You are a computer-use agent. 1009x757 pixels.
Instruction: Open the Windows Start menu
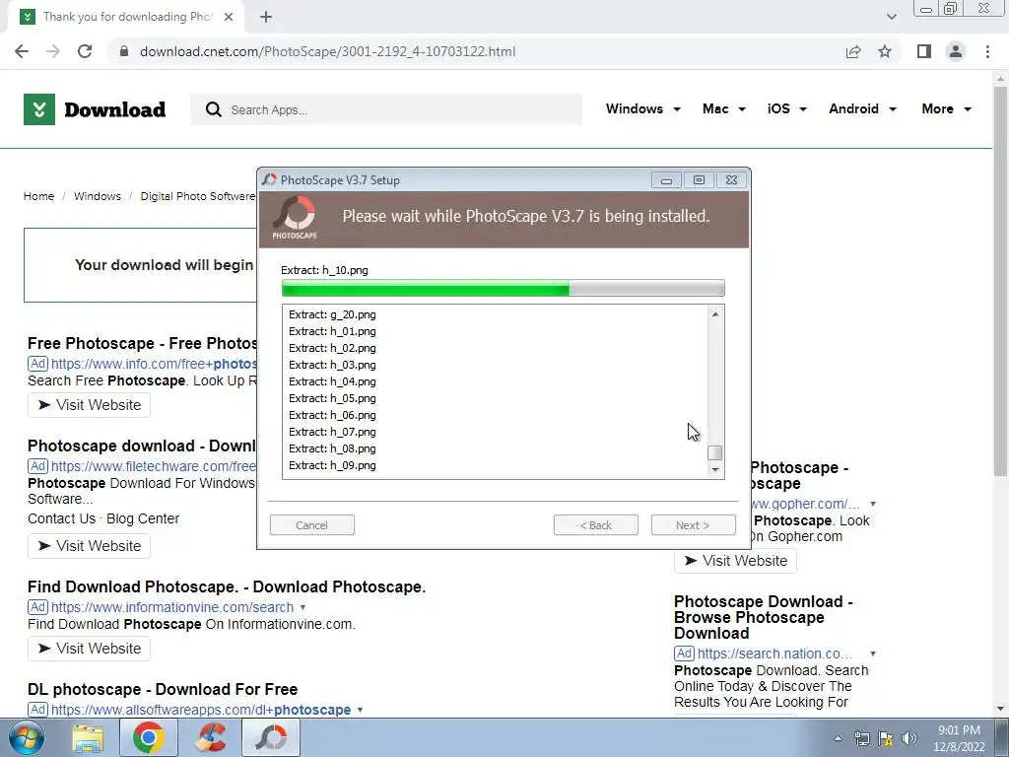coord(27,737)
